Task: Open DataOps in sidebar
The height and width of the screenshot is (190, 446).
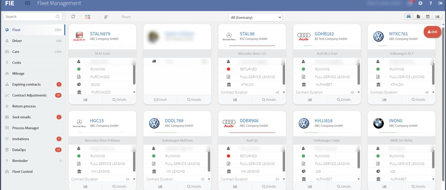Action: coord(33,150)
